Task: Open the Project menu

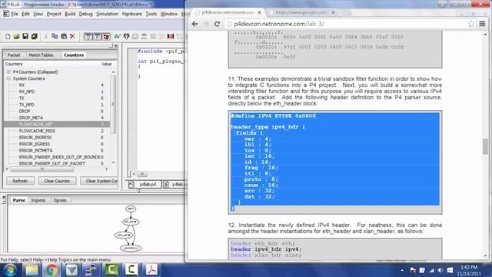Action: (x=54, y=14)
